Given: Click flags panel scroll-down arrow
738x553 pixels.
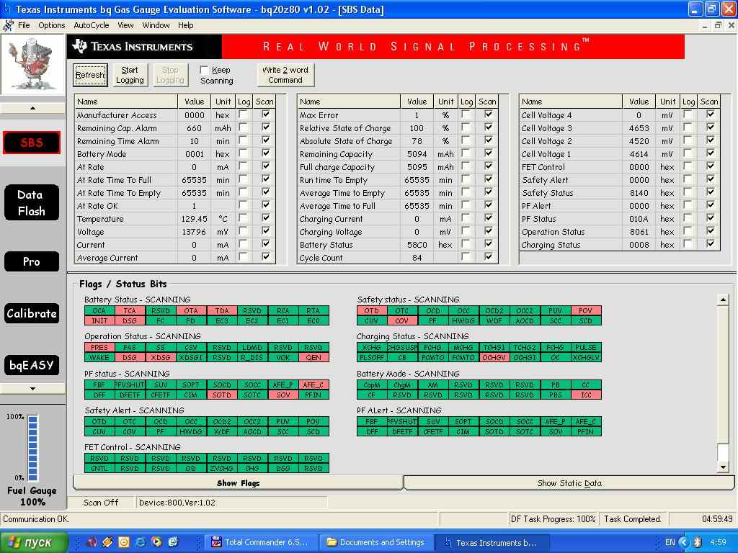Looking at the screenshot, I should tap(723, 467).
